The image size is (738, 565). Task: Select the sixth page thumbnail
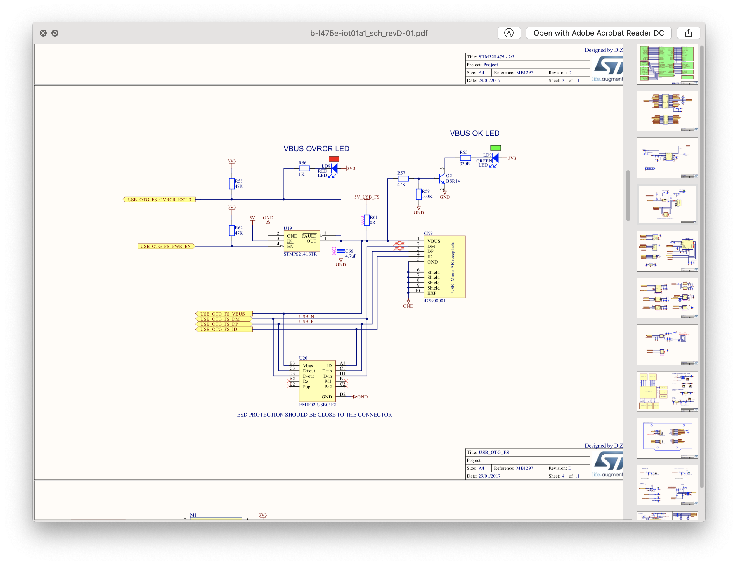click(x=667, y=298)
